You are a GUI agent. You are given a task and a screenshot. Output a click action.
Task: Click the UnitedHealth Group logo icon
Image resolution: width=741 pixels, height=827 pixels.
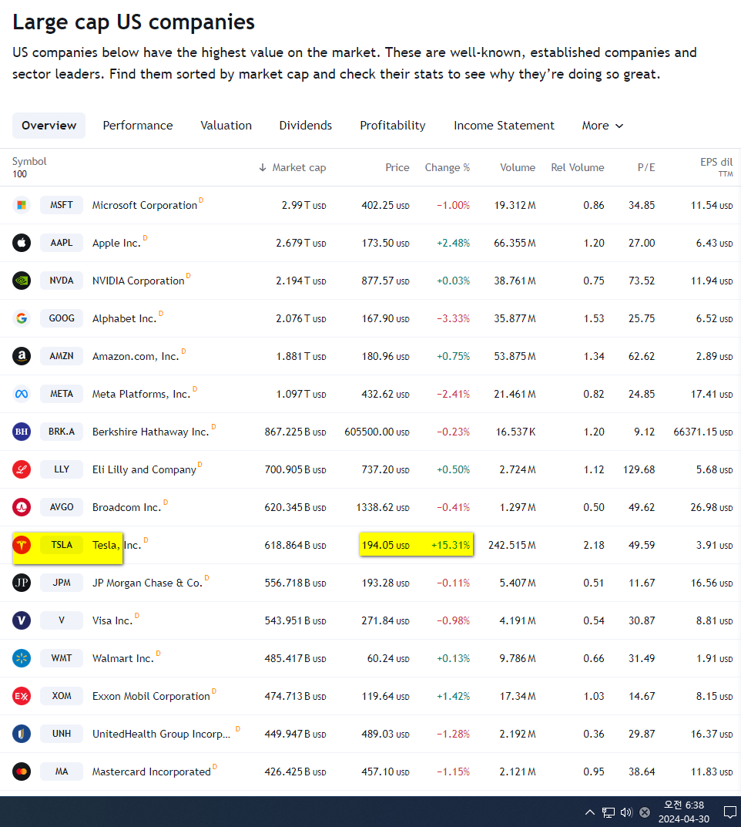coord(22,734)
